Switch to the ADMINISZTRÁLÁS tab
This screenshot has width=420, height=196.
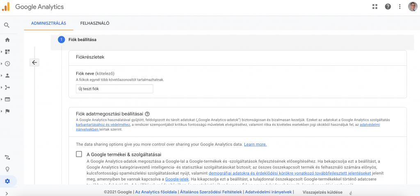pyautogui.click(x=48, y=23)
